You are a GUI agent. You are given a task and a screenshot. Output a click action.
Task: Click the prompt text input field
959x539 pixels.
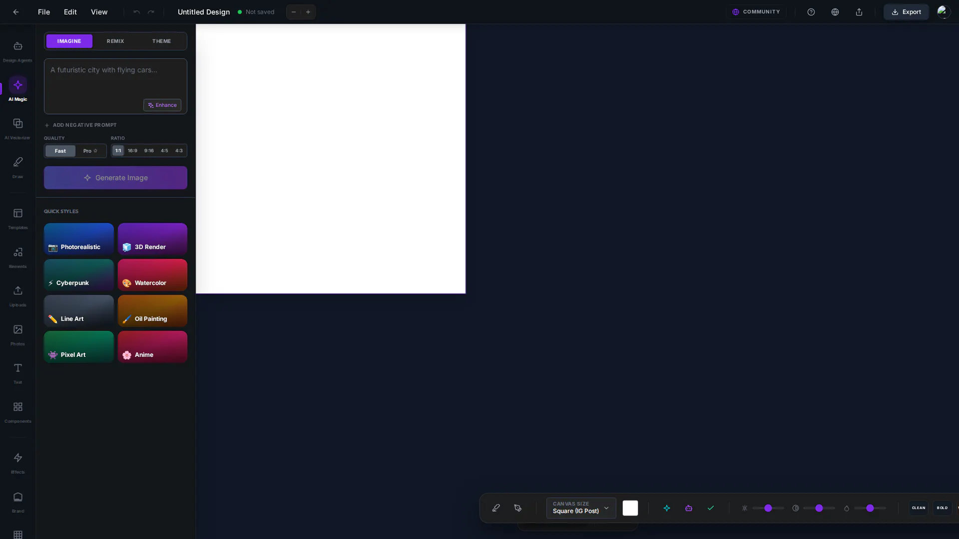coord(115,86)
